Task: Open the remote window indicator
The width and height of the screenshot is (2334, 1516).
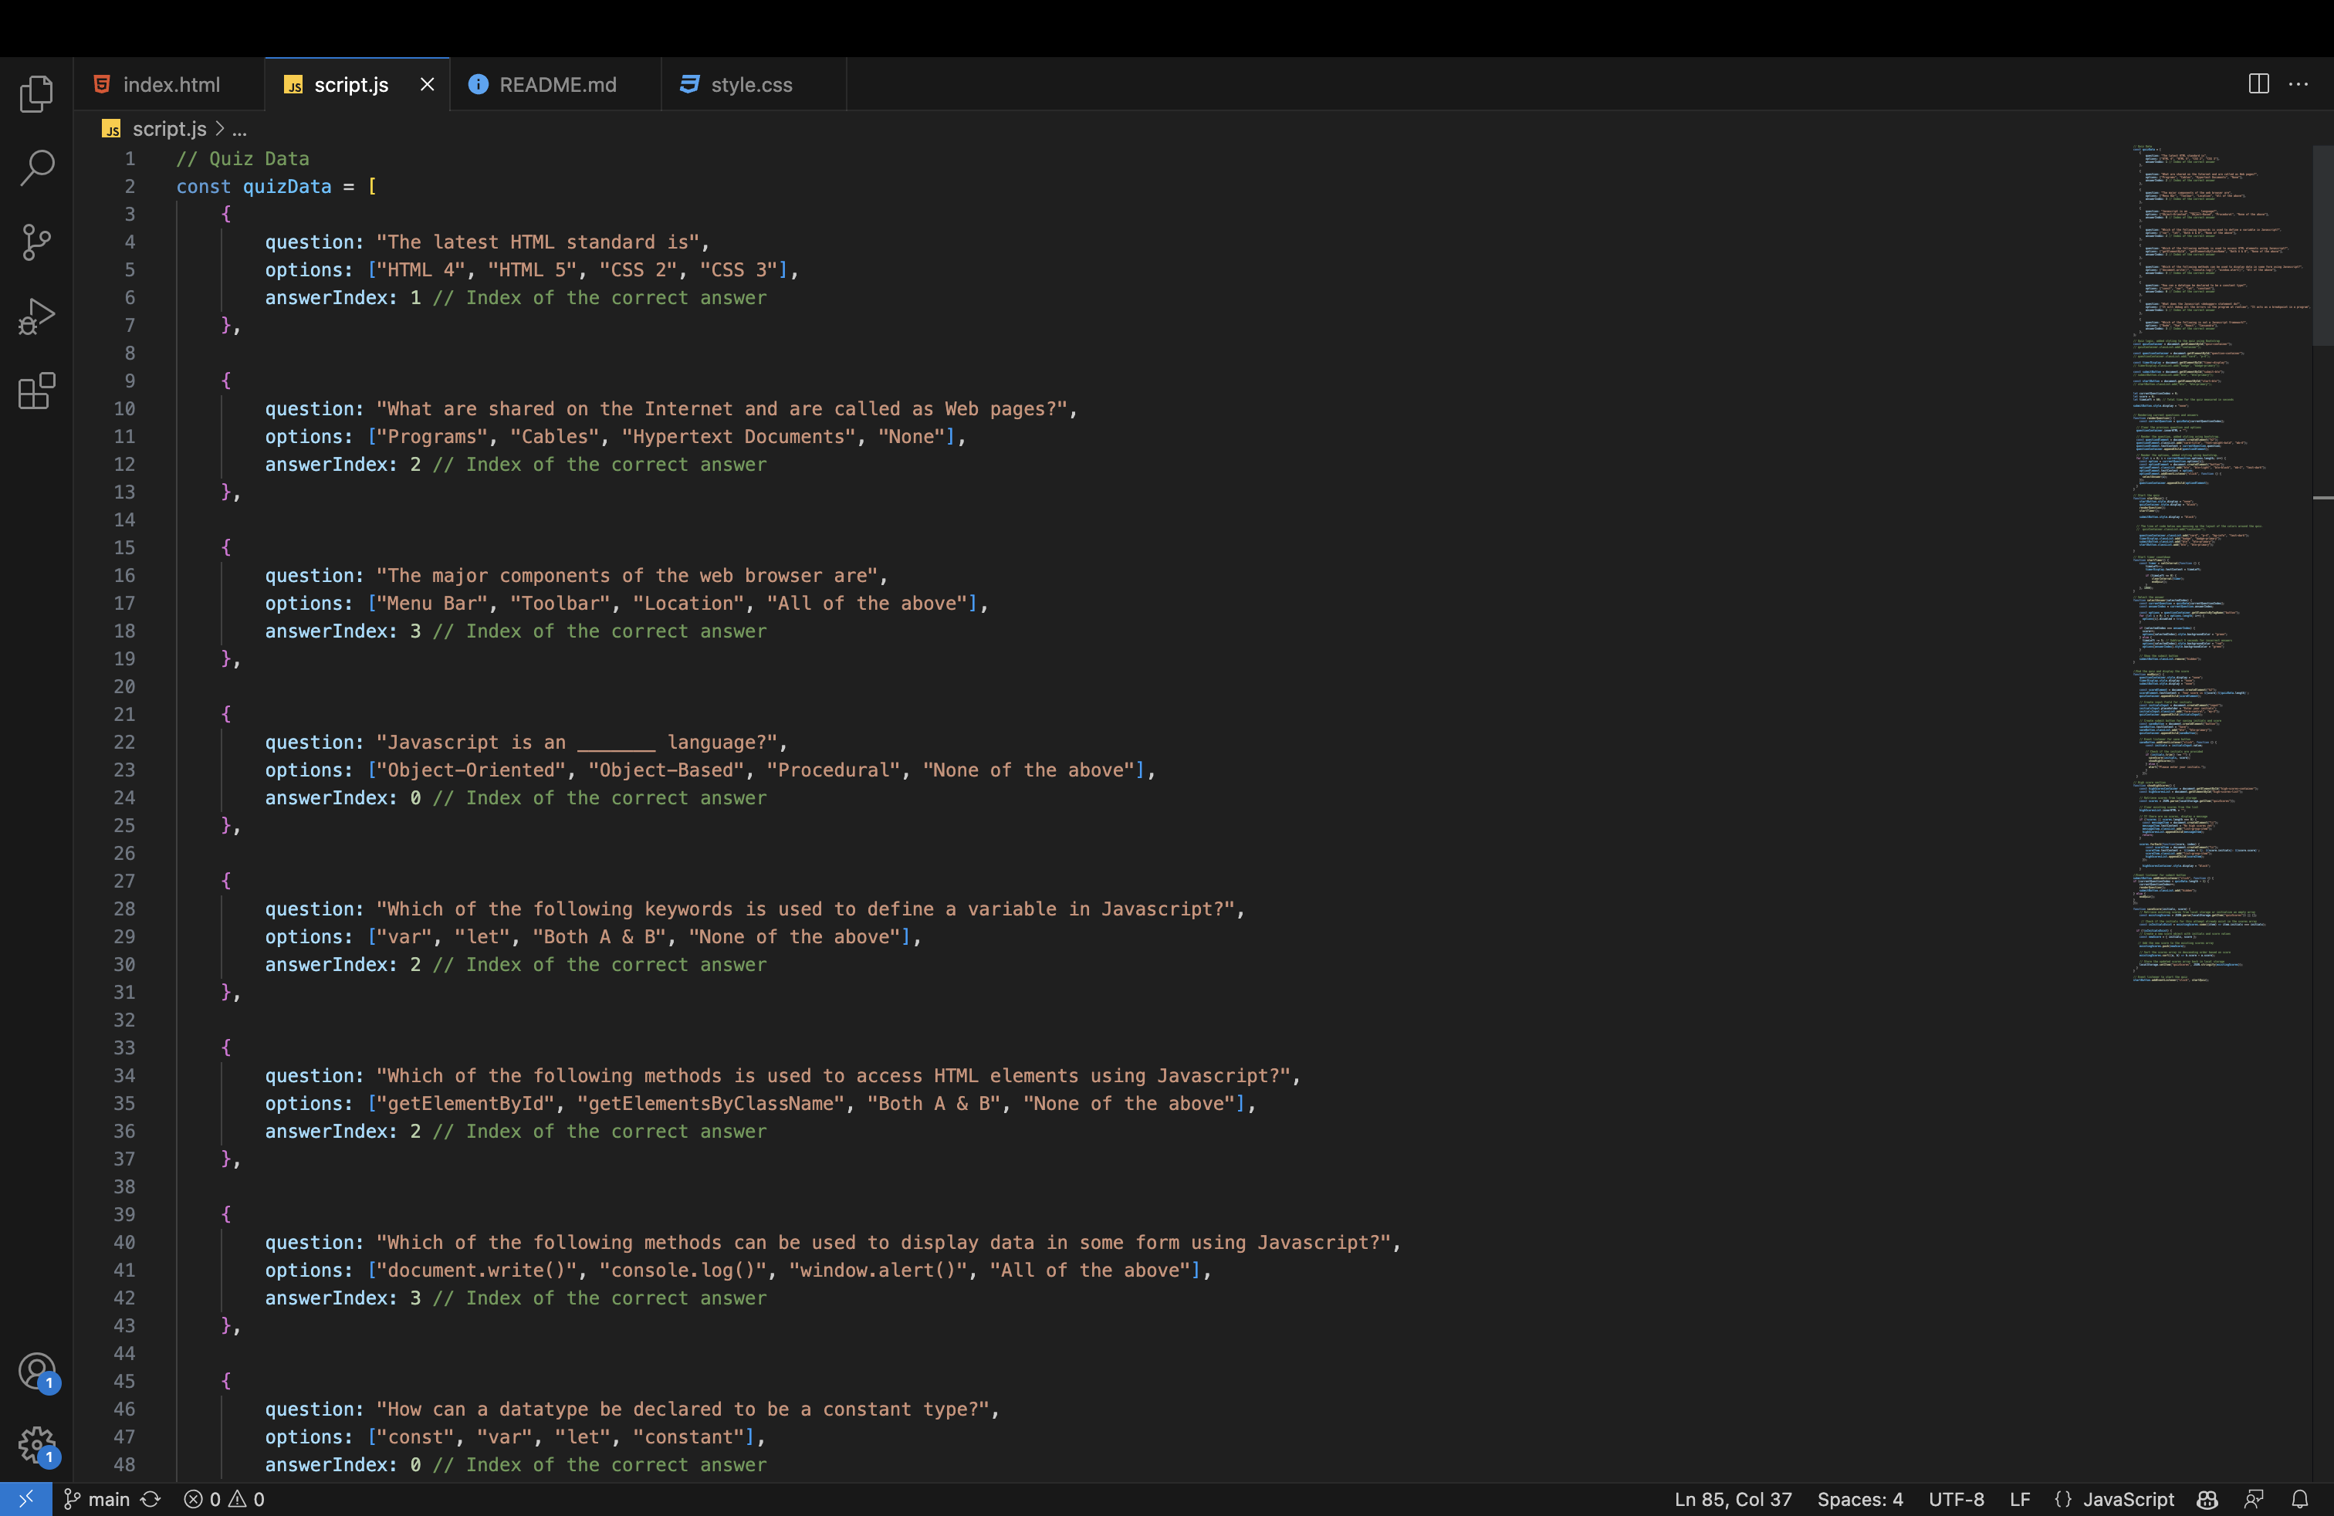Action: (x=25, y=1498)
